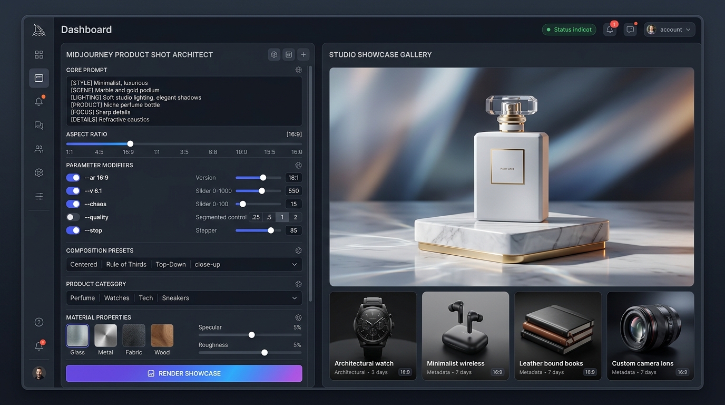Open Parameter Modifiers settings gear

coord(299,165)
